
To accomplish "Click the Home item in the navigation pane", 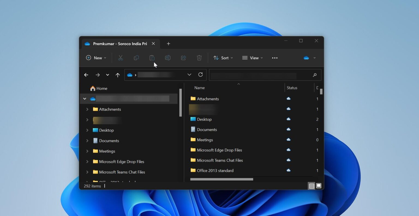I will pos(101,88).
